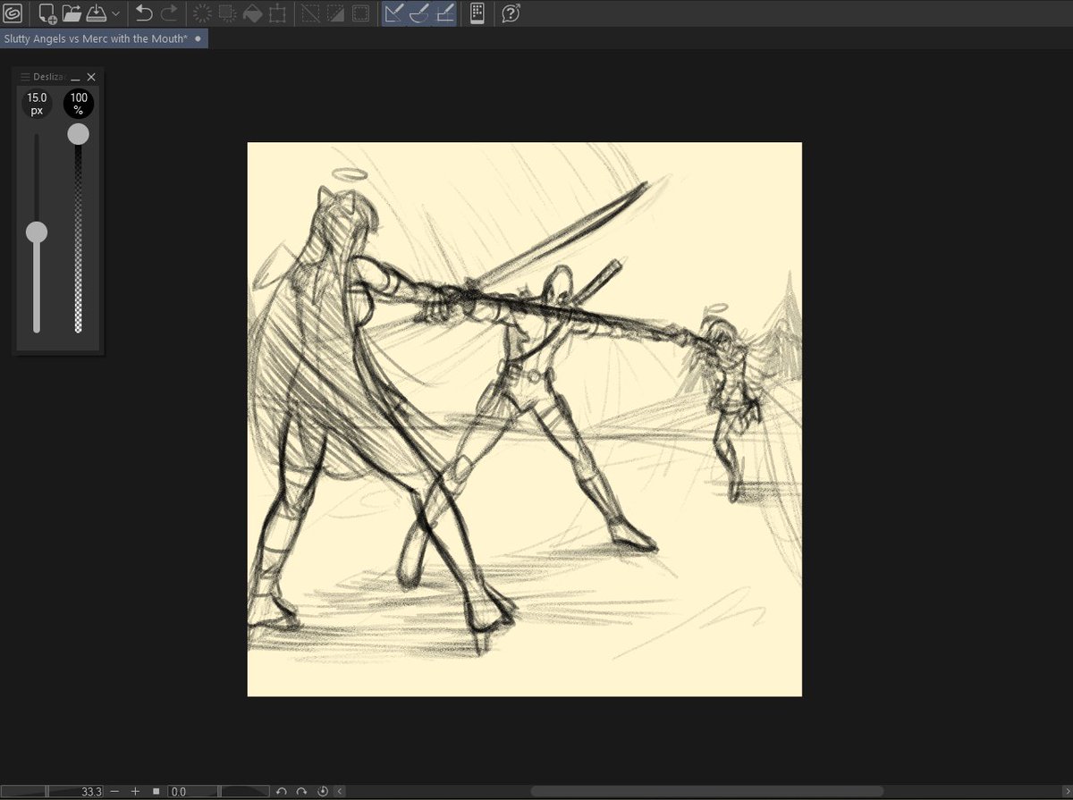Zoom out with the minus button
Image resolution: width=1073 pixels, height=800 pixels.
tap(114, 790)
